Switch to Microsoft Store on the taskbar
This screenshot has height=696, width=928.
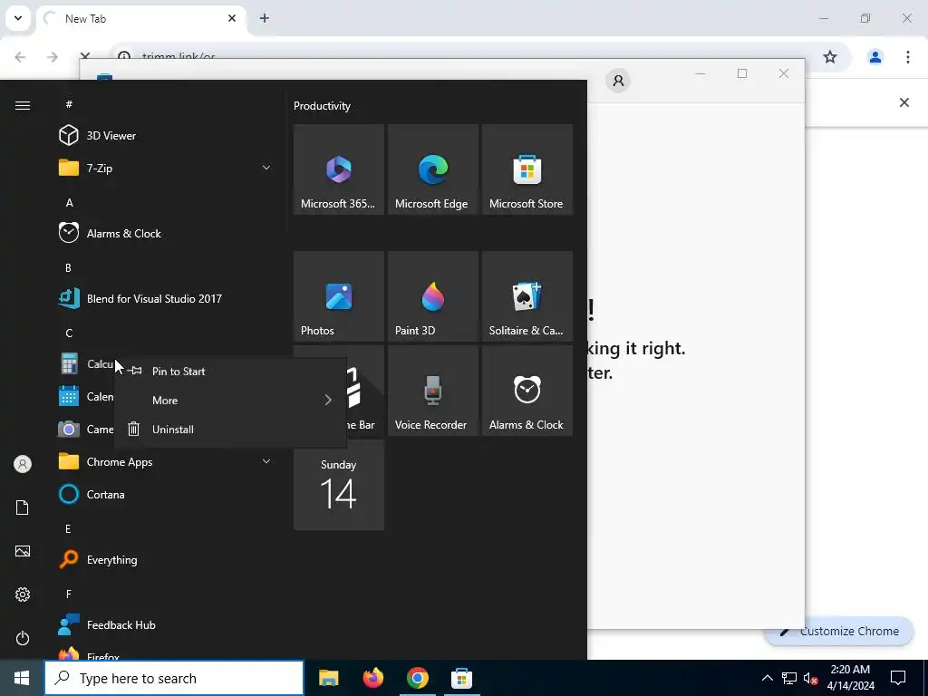click(461, 678)
